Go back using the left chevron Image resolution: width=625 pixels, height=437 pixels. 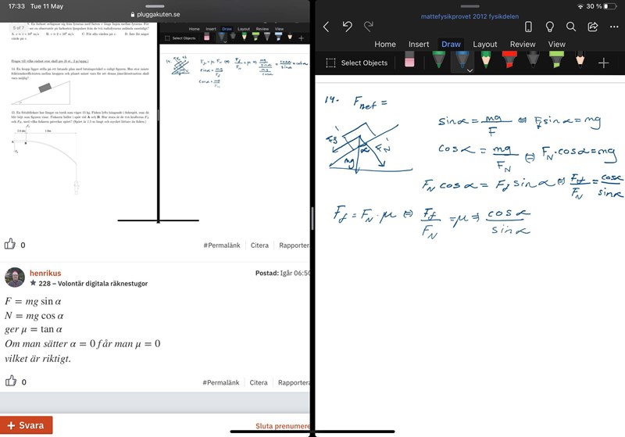[326, 27]
